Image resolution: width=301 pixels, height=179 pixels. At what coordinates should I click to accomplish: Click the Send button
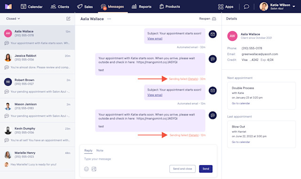206,169
